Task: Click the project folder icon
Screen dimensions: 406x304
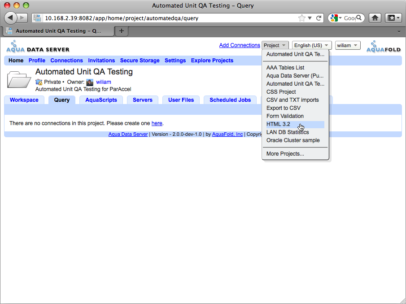Action: (19, 80)
